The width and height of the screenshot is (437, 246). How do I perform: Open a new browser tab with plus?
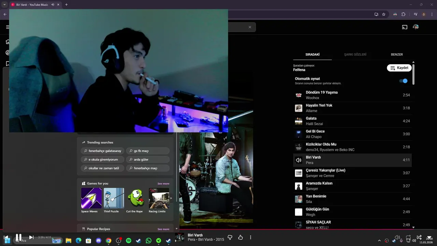66,4
